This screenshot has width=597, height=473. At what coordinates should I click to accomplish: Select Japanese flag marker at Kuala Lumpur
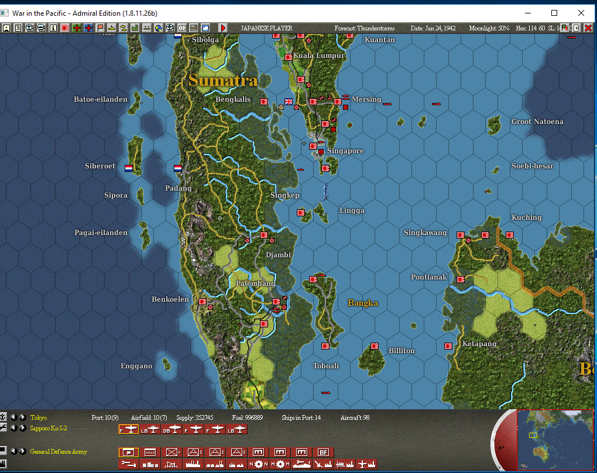point(289,57)
